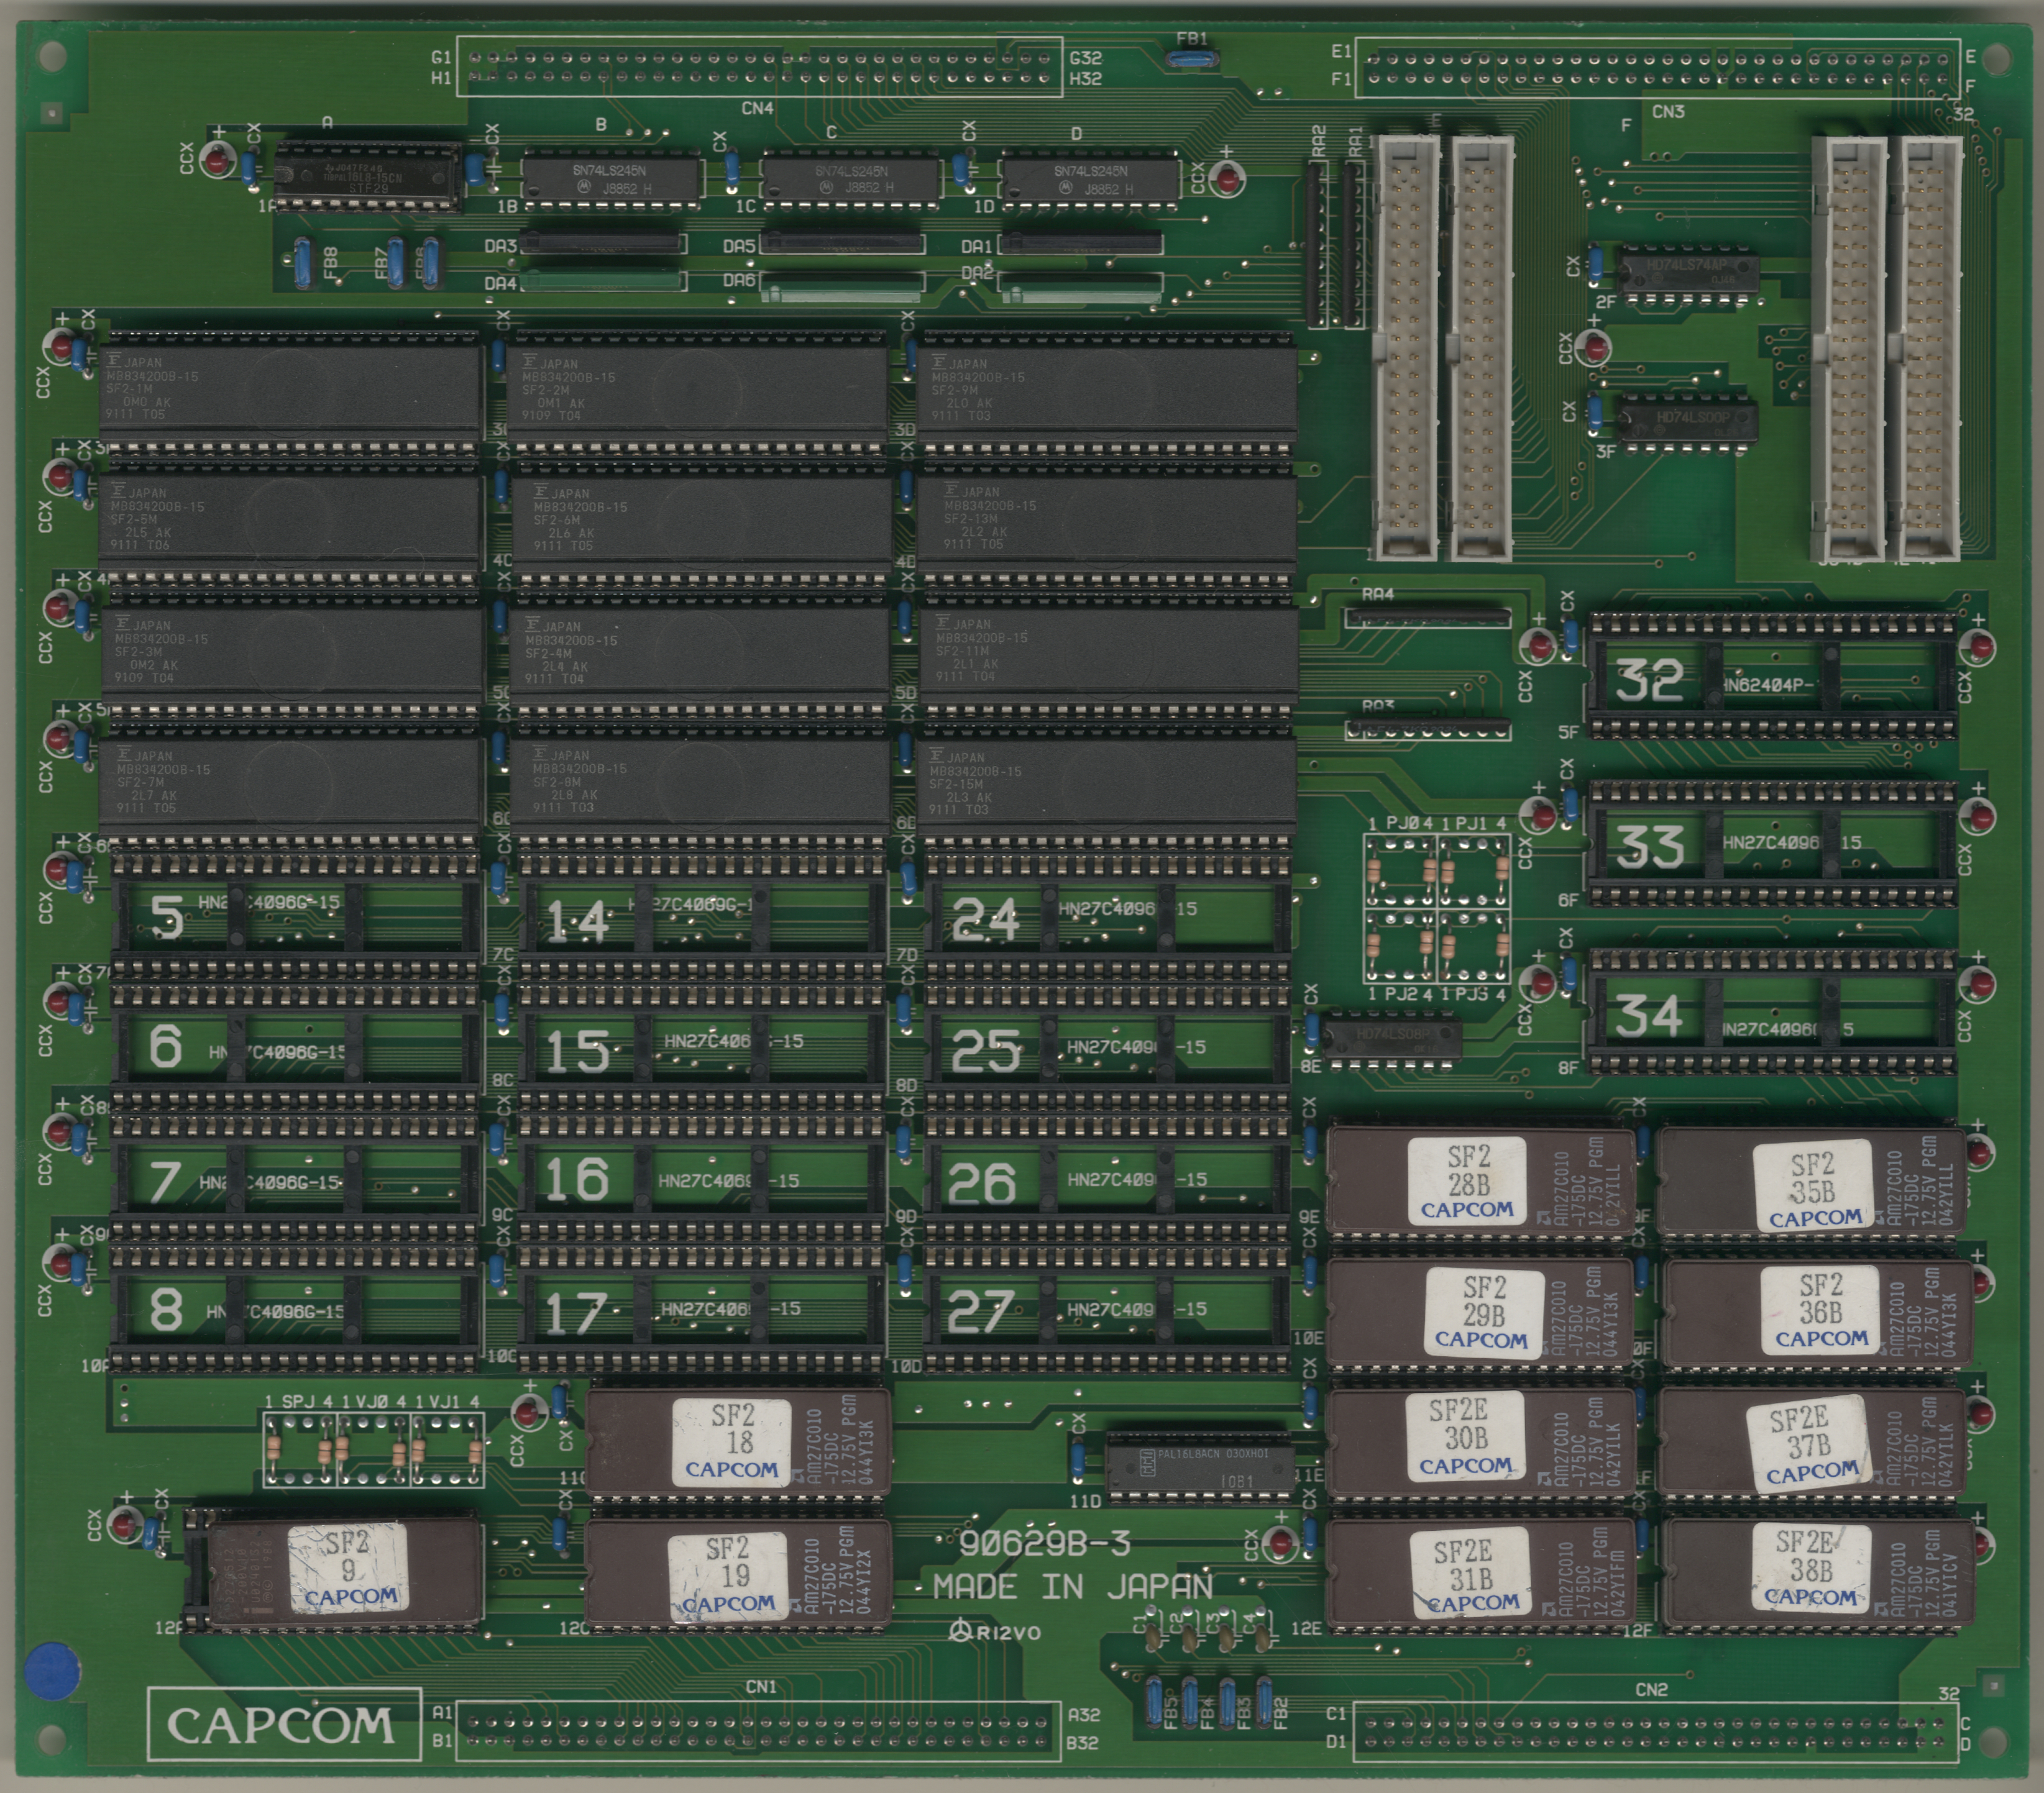Click the 'R12VO' marking below MADE IN JAPAN
This screenshot has height=1793, width=2044.
995,1632
